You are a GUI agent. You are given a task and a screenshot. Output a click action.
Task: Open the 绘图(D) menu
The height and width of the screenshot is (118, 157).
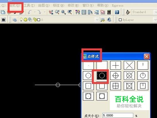[44, 5]
